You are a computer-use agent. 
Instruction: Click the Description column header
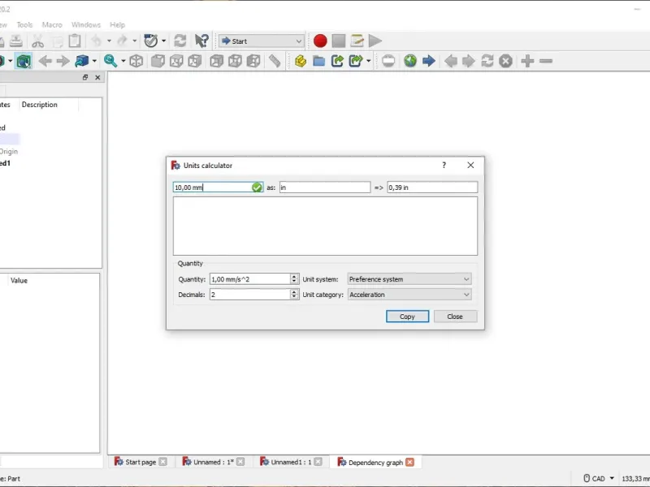(x=39, y=105)
